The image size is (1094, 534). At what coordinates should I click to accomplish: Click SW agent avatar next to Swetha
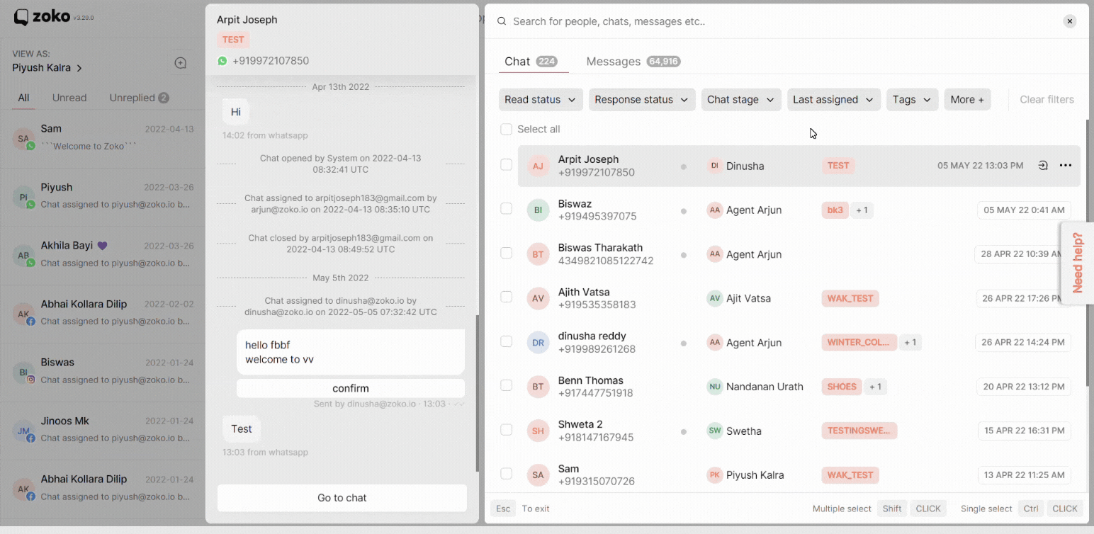714,431
